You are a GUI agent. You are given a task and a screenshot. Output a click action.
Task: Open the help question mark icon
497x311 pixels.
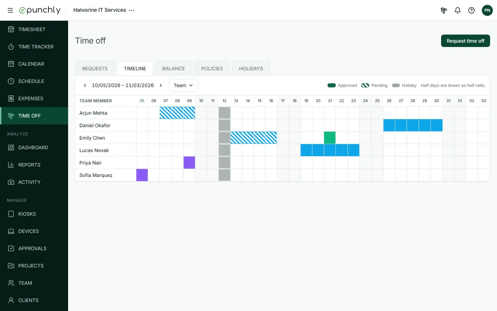click(472, 10)
